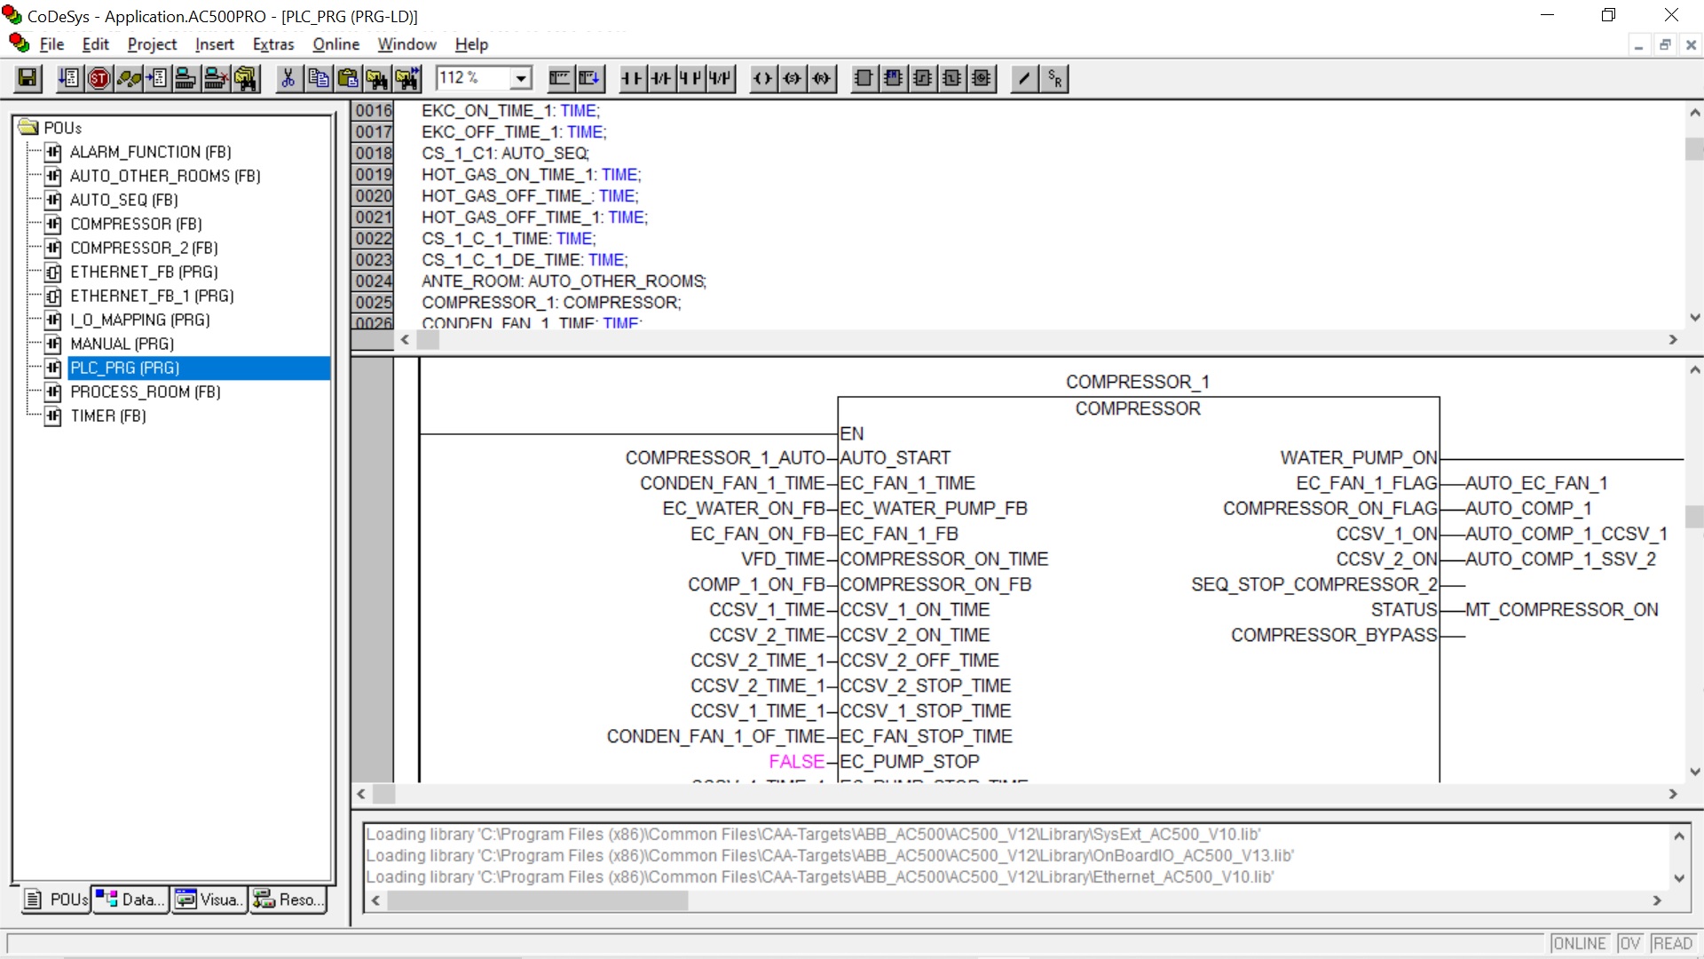Image resolution: width=1704 pixels, height=959 pixels.
Task: Insert a normally open contact
Action: click(x=631, y=79)
